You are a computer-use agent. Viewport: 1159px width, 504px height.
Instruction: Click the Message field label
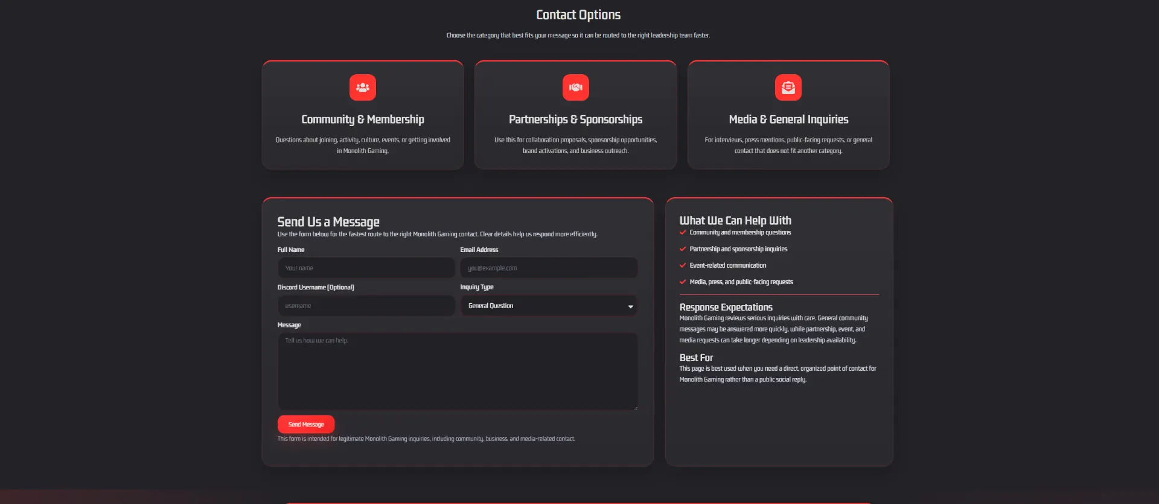tap(289, 325)
